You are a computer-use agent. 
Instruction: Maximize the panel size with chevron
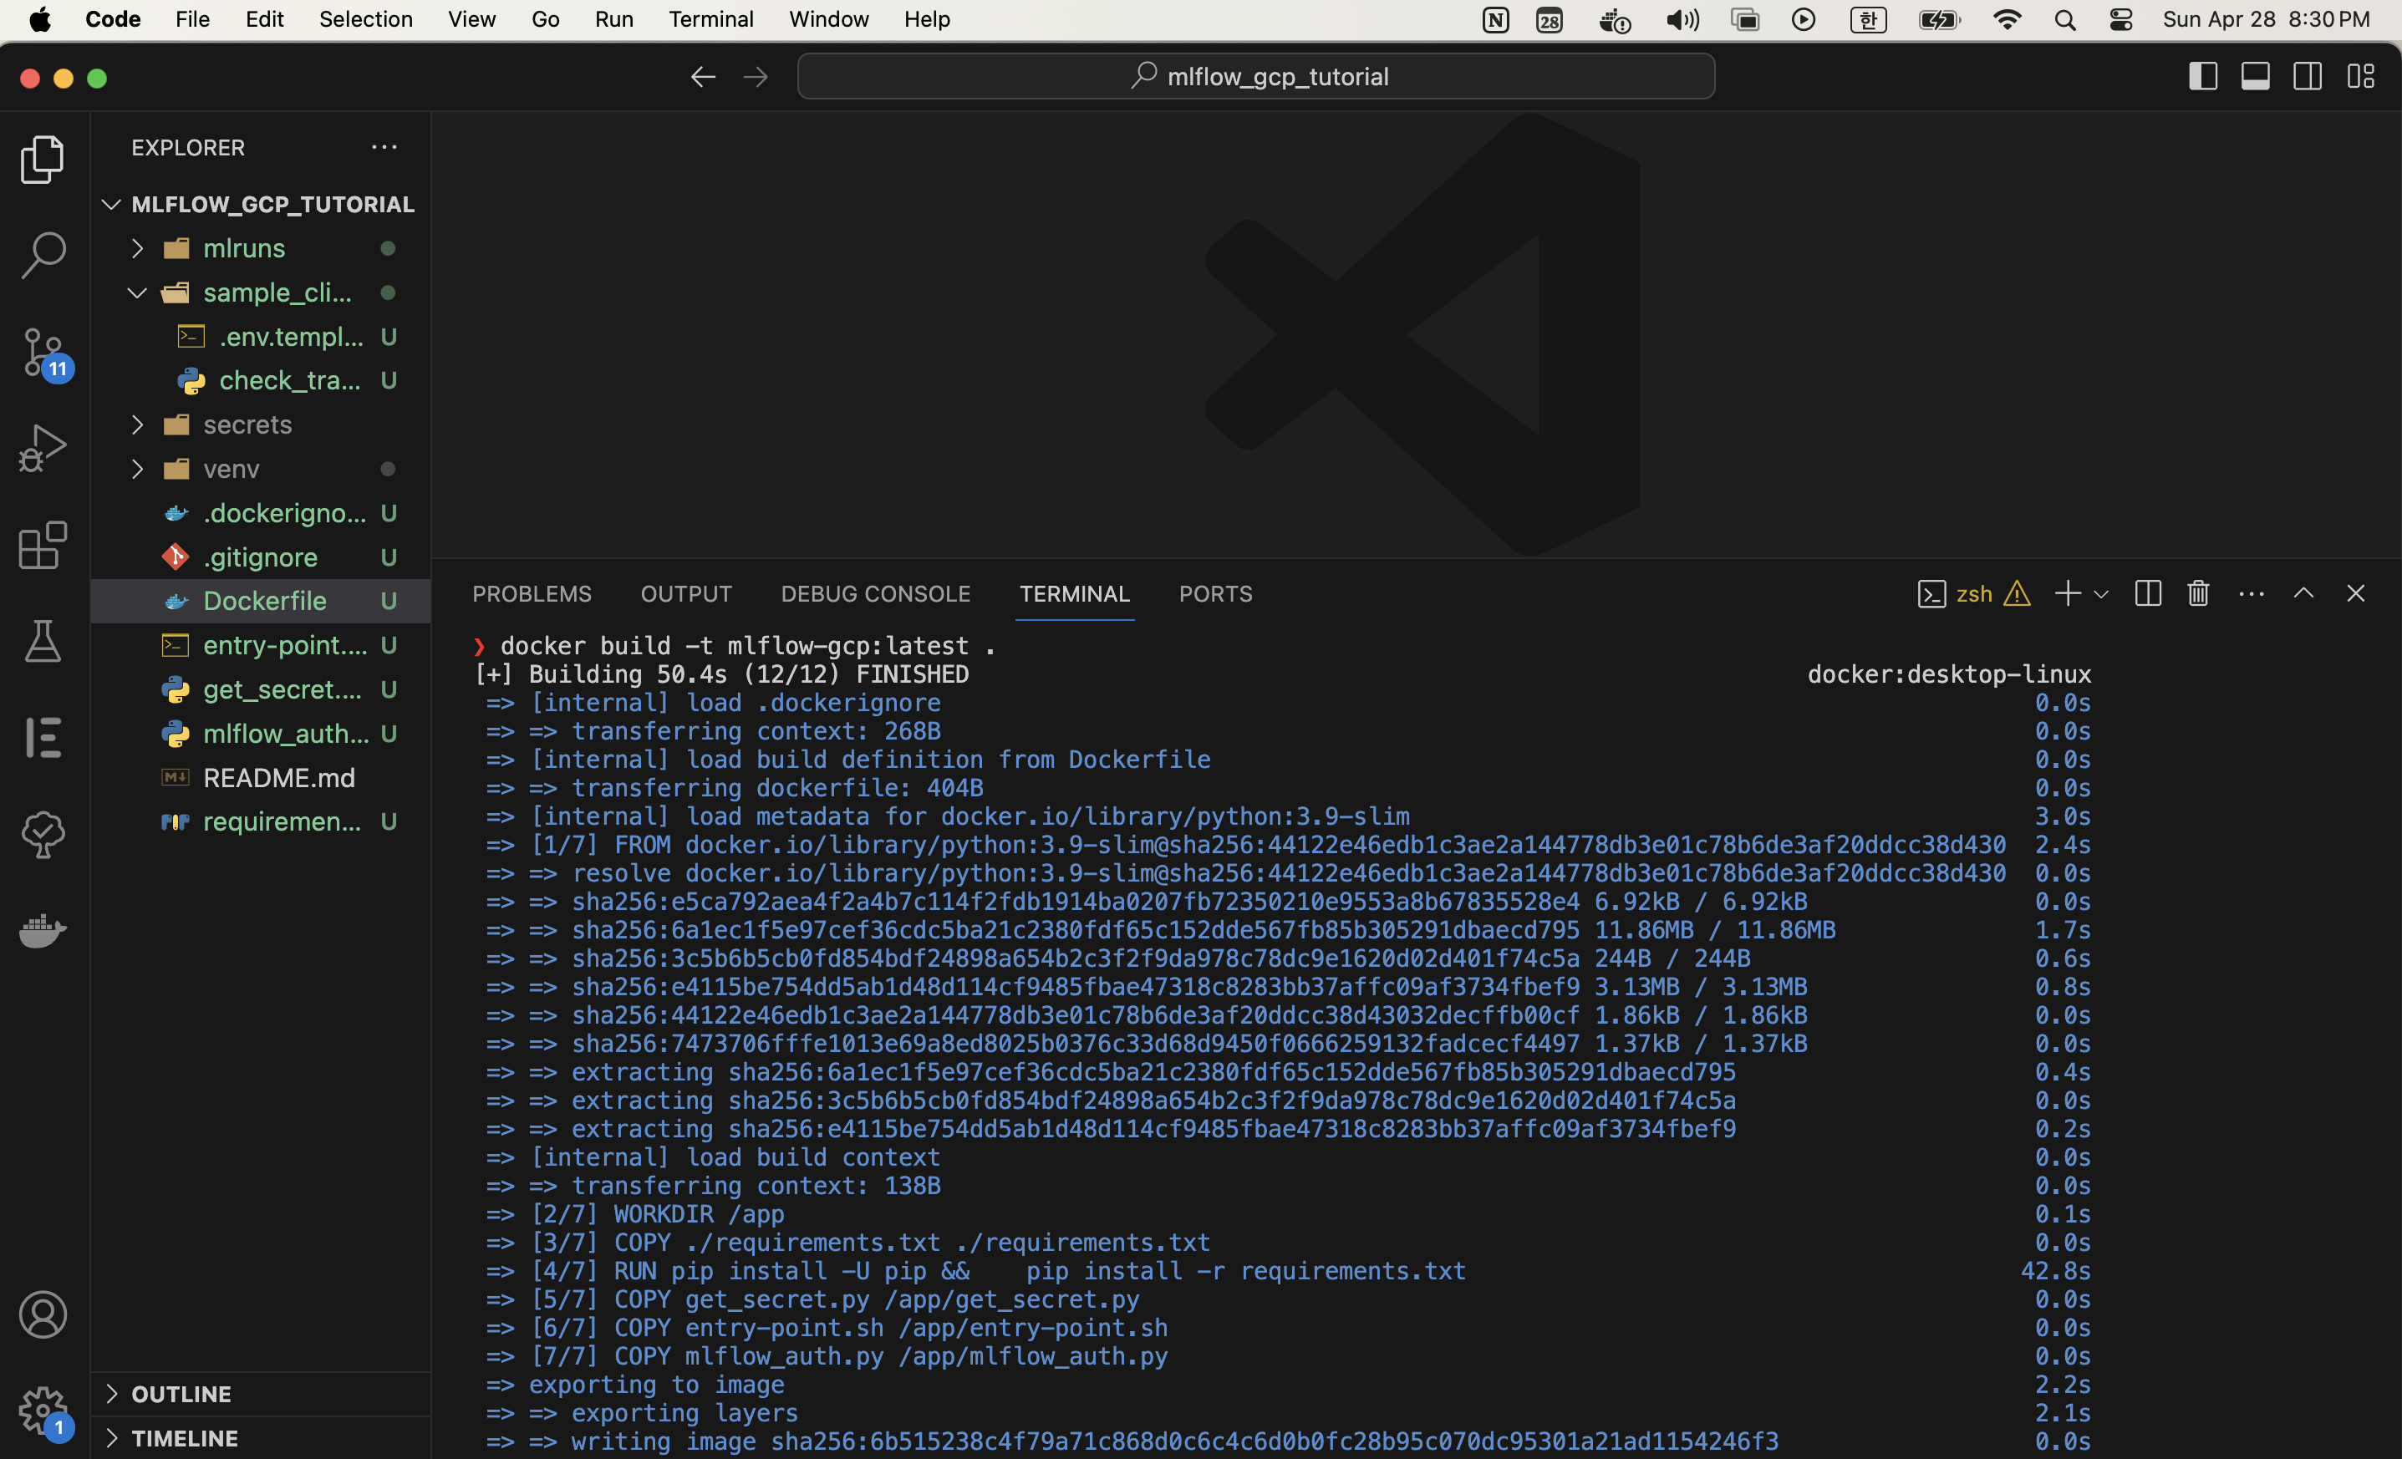[x=2303, y=593]
